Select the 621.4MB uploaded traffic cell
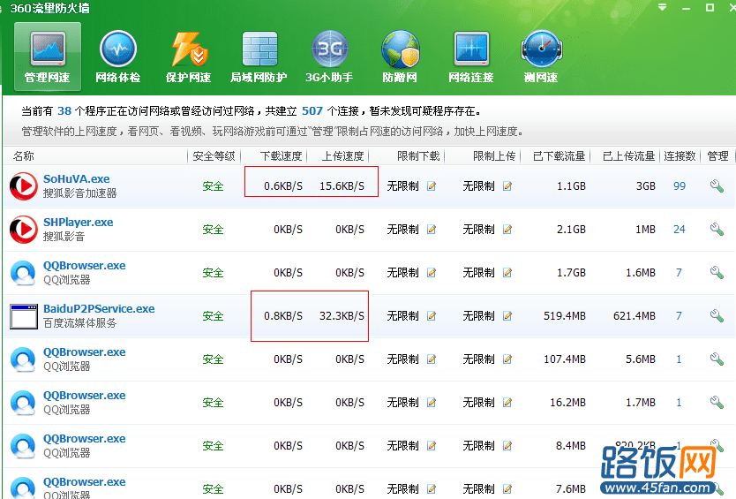The image size is (736, 499). (635, 316)
